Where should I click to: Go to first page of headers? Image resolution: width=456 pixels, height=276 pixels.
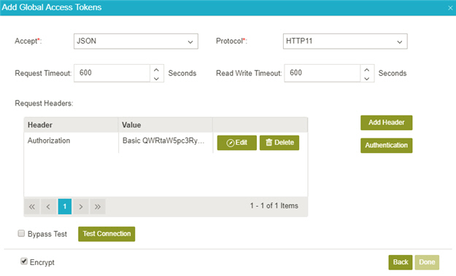[x=32, y=207]
